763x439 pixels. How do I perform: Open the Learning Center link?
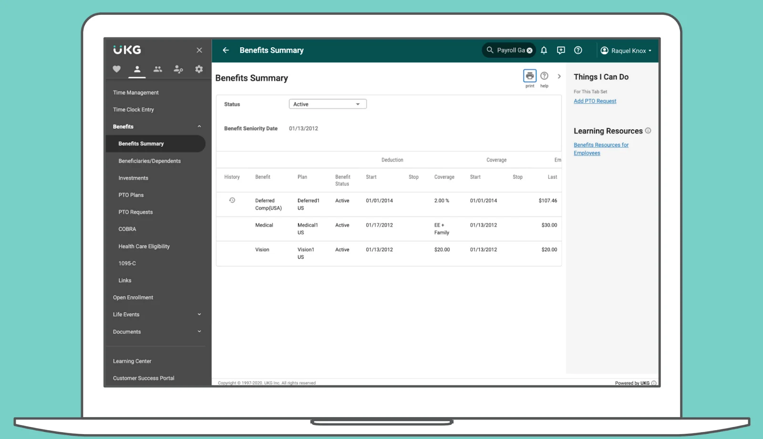click(132, 361)
